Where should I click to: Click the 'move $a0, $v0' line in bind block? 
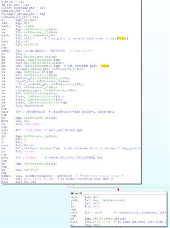click(x=84, y=197)
